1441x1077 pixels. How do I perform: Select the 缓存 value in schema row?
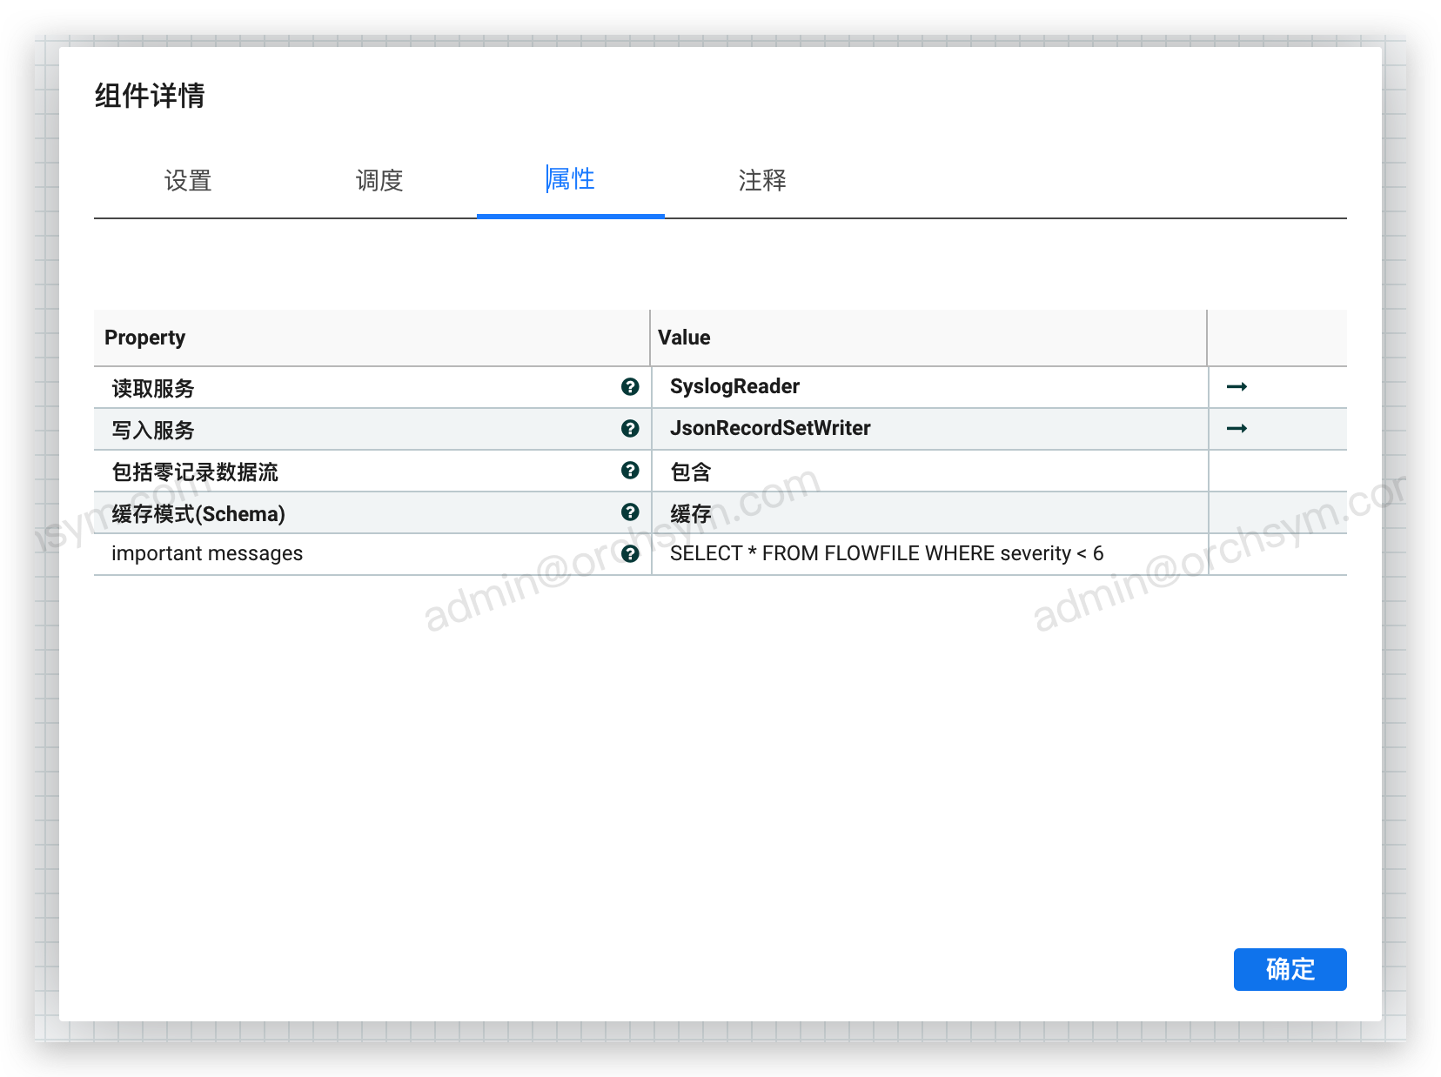(691, 513)
